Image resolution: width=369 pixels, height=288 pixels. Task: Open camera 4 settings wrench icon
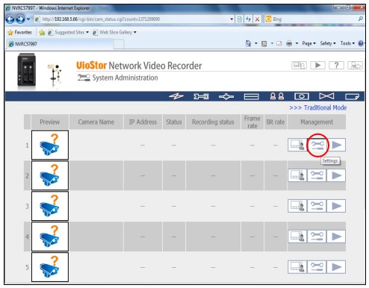pyautogui.click(x=317, y=237)
